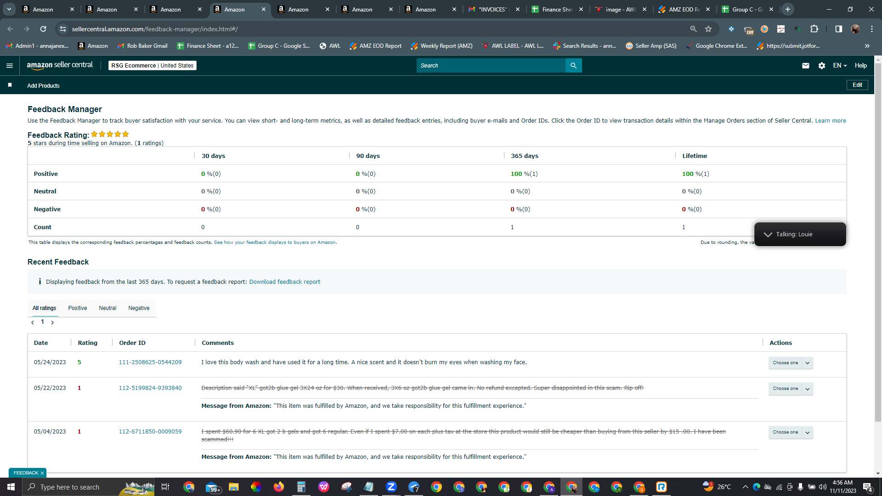Open the Chrome profile avatar

point(855,29)
